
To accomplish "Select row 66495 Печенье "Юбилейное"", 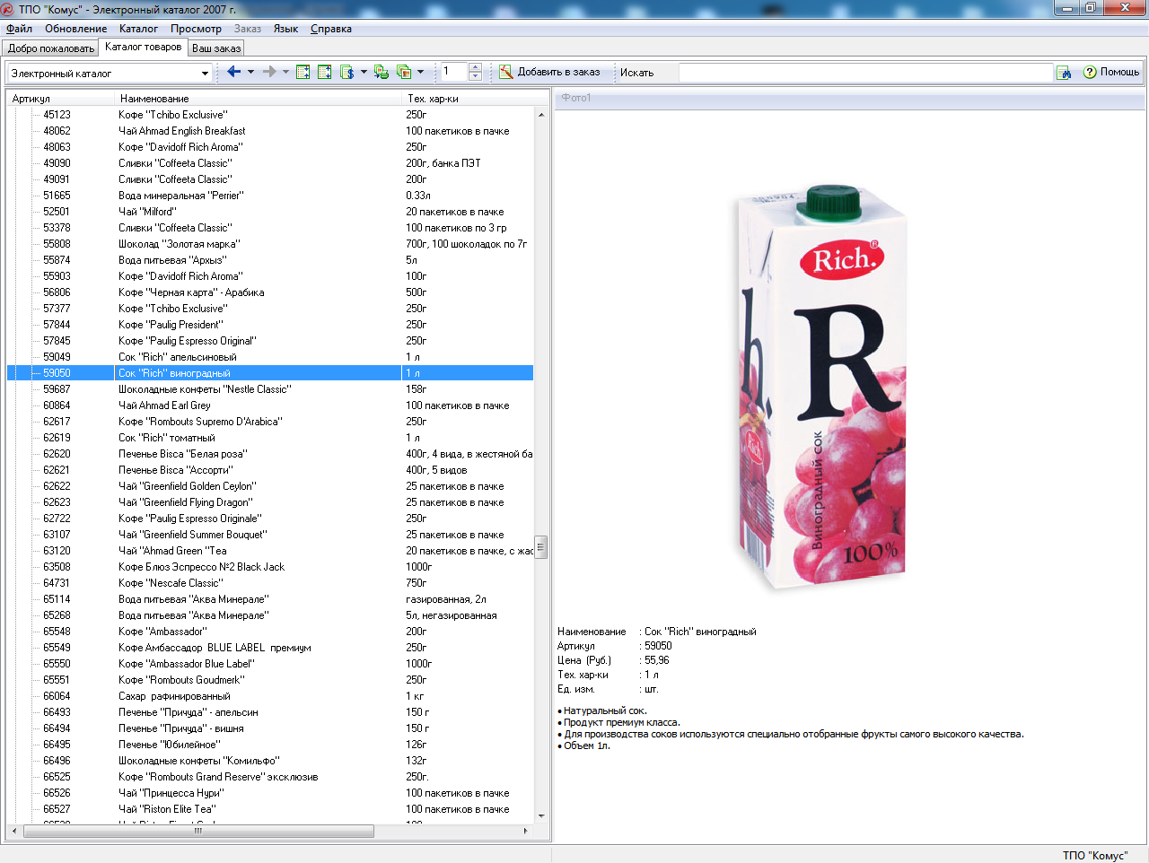I will (x=270, y=745).
